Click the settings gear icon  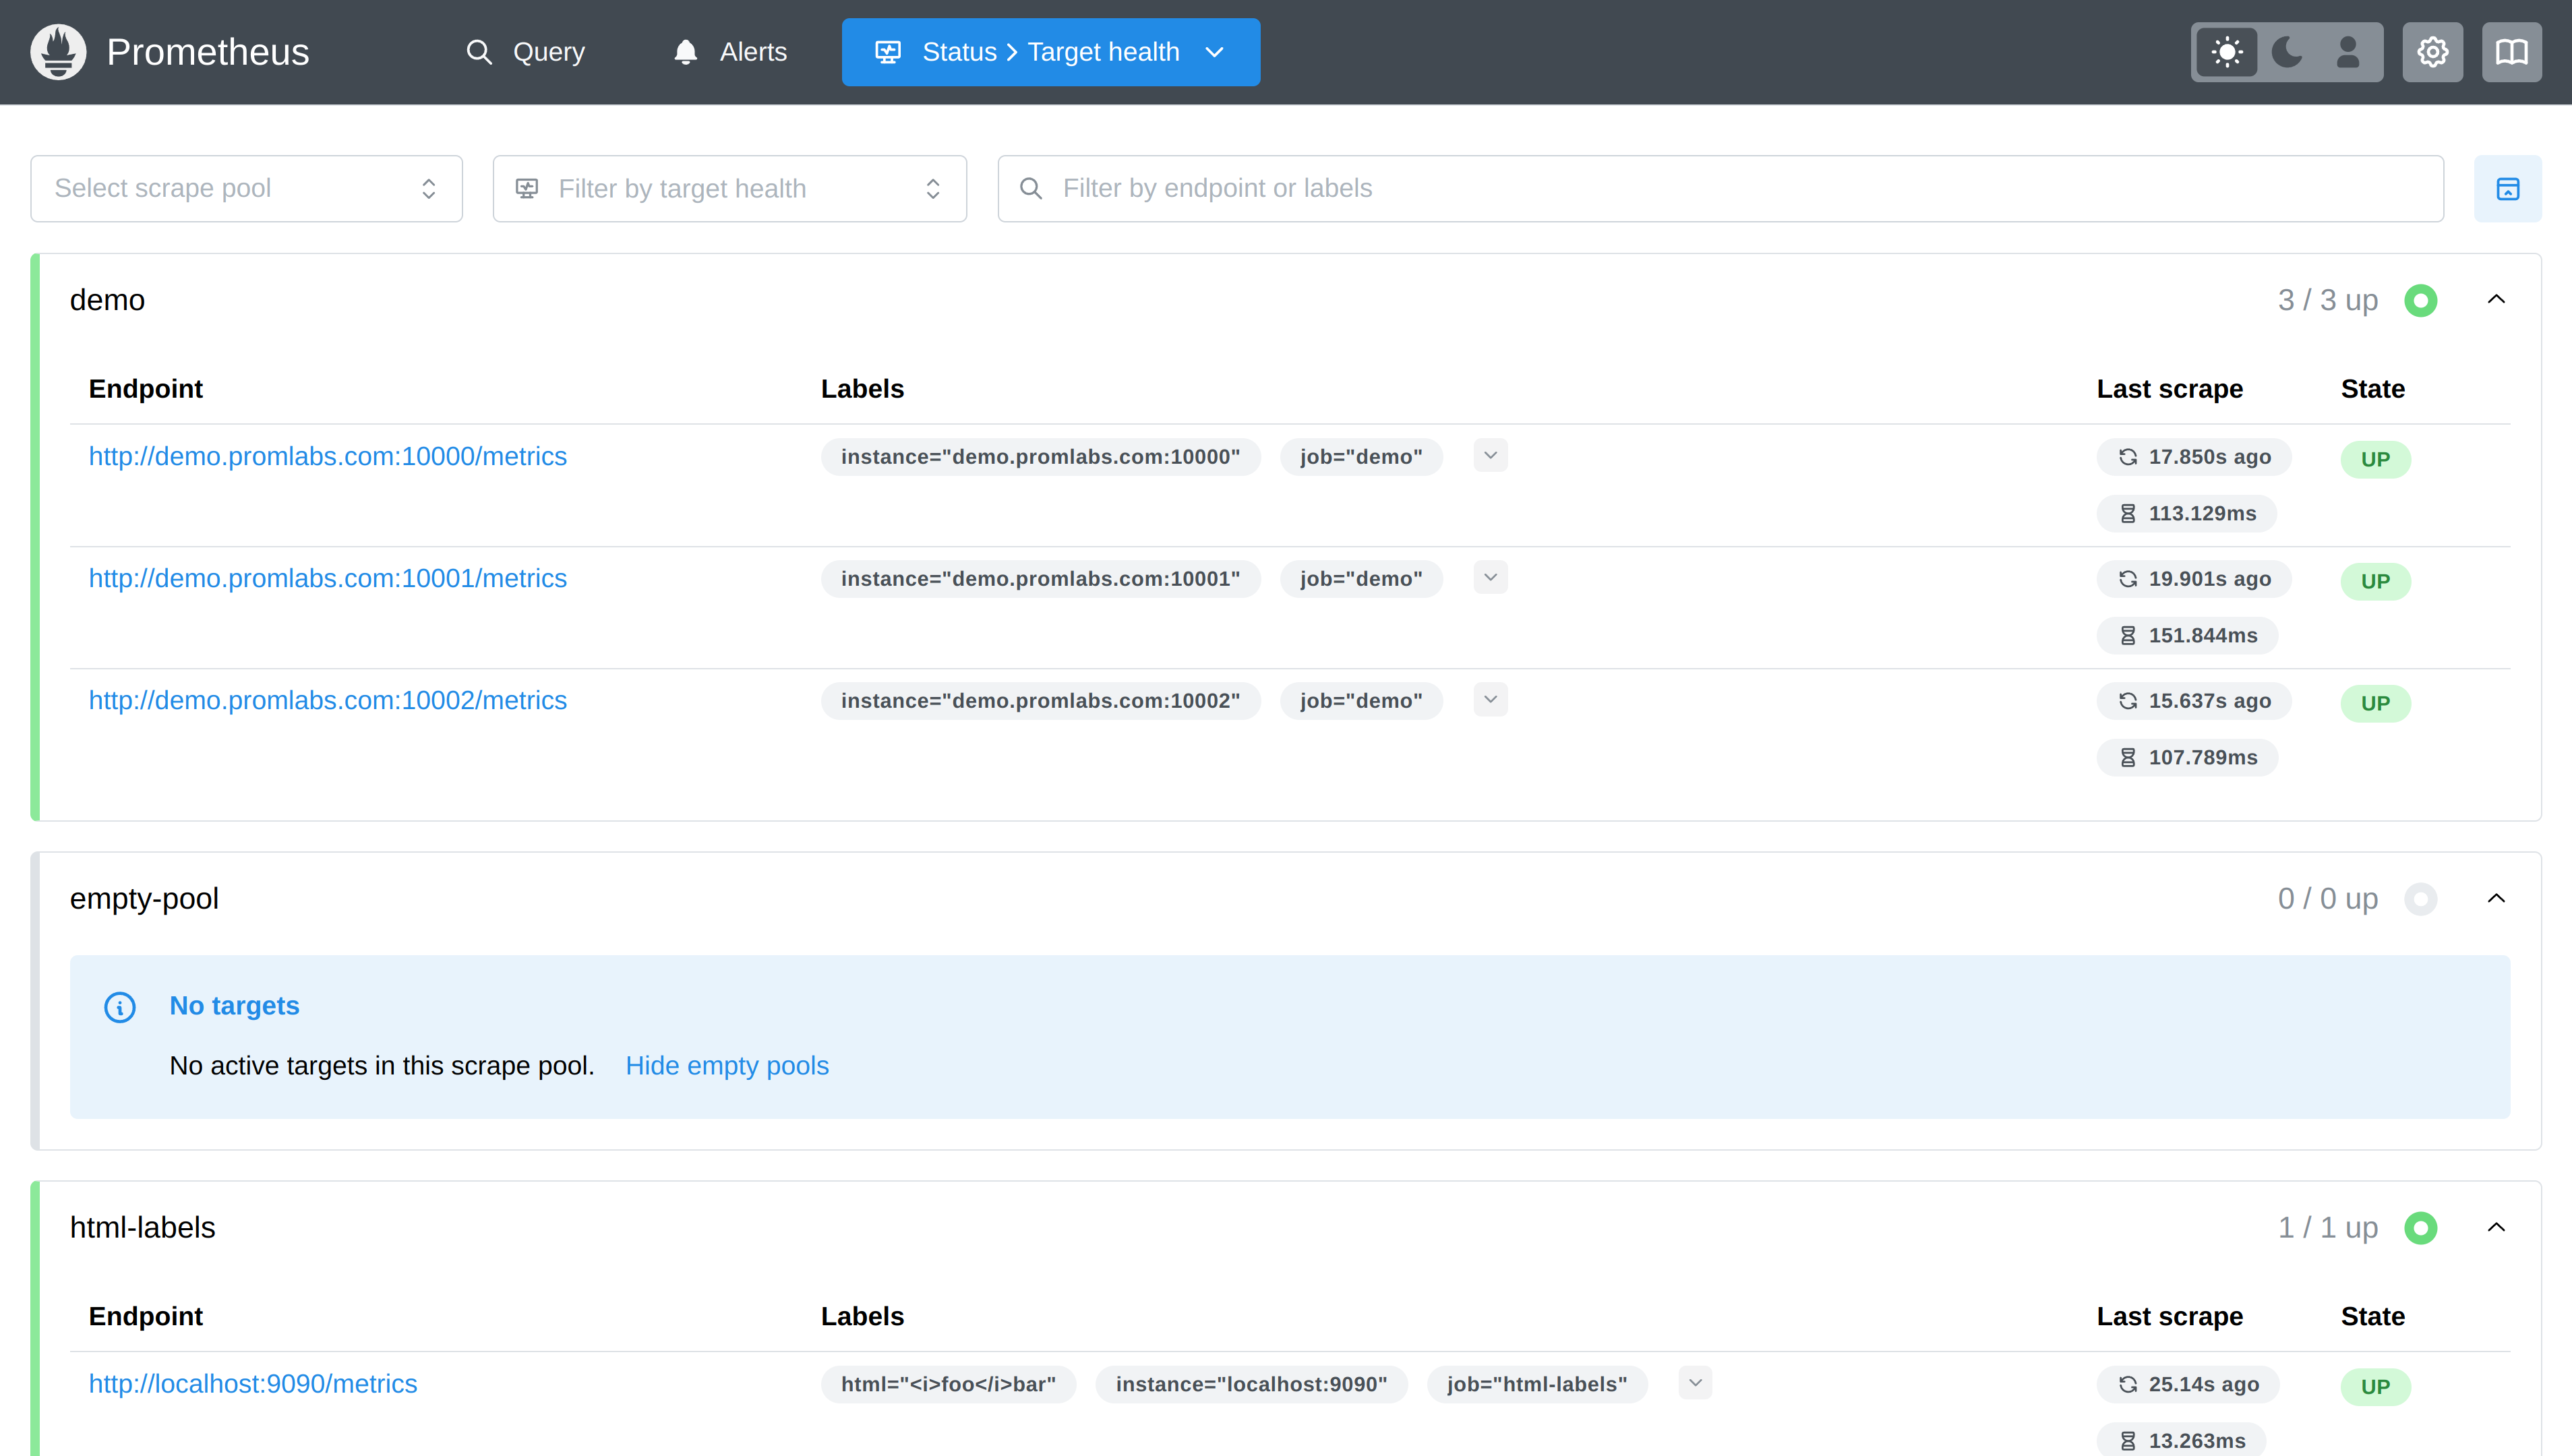pos(2434,51)
